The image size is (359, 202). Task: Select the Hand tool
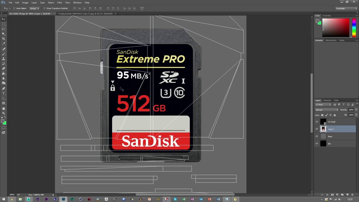4,108
